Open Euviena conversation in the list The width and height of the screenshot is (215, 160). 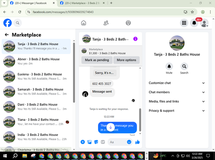36,77
